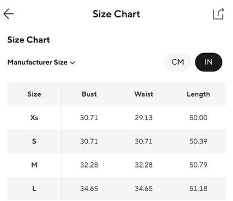
Task: Click the chevron next to Manufacturer Size
Action: [x=72, y=63]
